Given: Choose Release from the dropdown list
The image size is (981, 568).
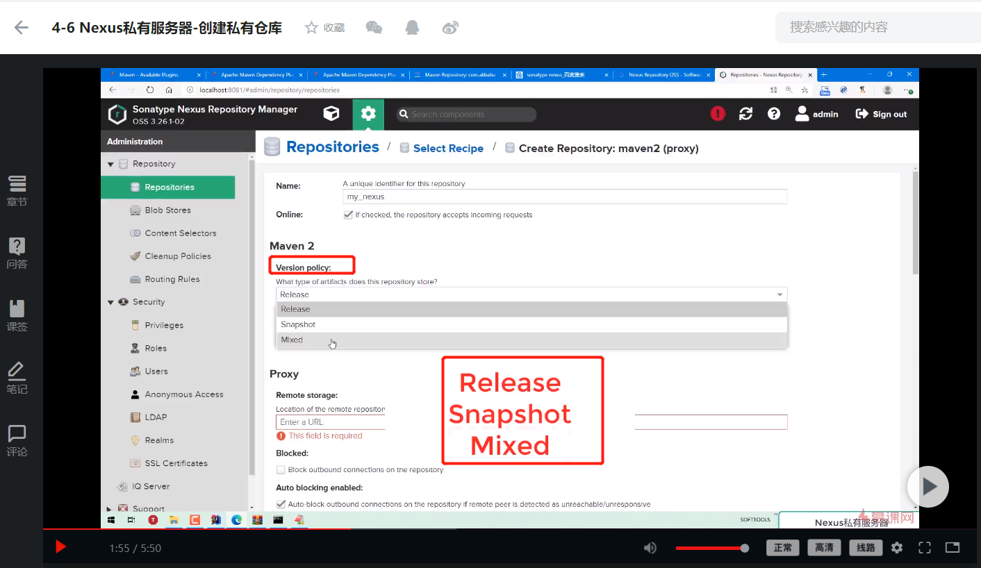Looking at the screenshot, I should pos(531,309).
